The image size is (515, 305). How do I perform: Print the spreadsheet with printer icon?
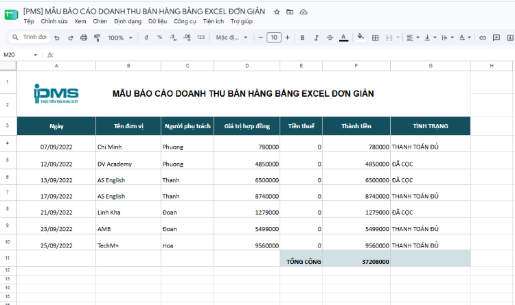[x=84, y=38]
